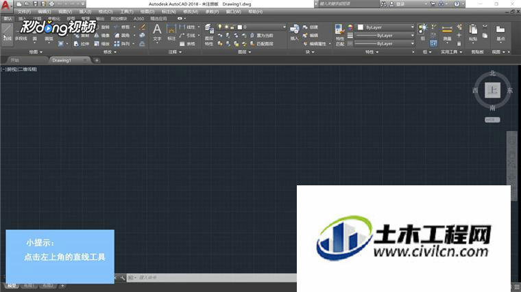Click the Open file quick access icon
Screen dimensions: 521x292
[27, 4]
